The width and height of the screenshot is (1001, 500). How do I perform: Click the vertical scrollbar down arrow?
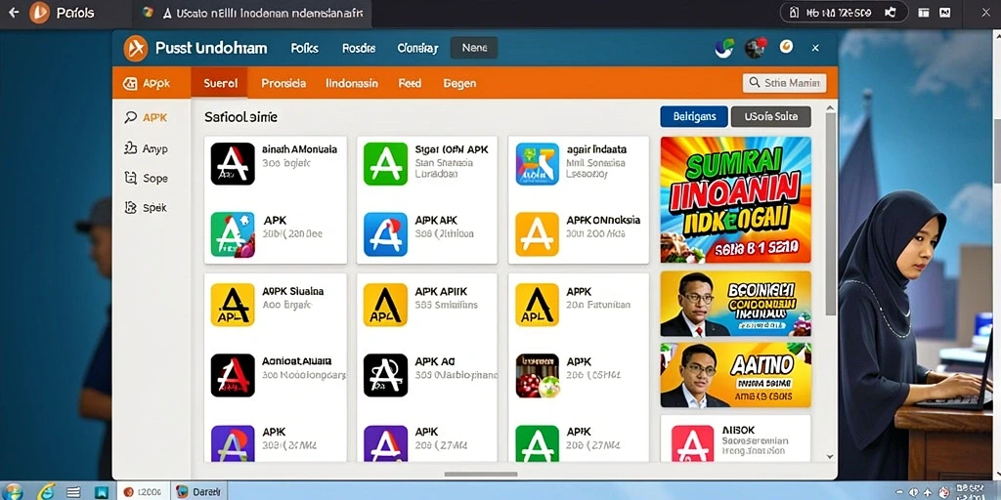830,457
